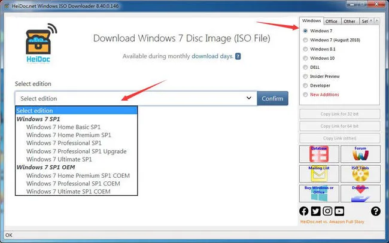Open the YouTube social icon
The width and height of the screenshot is (389, 243).
(339, 211)
